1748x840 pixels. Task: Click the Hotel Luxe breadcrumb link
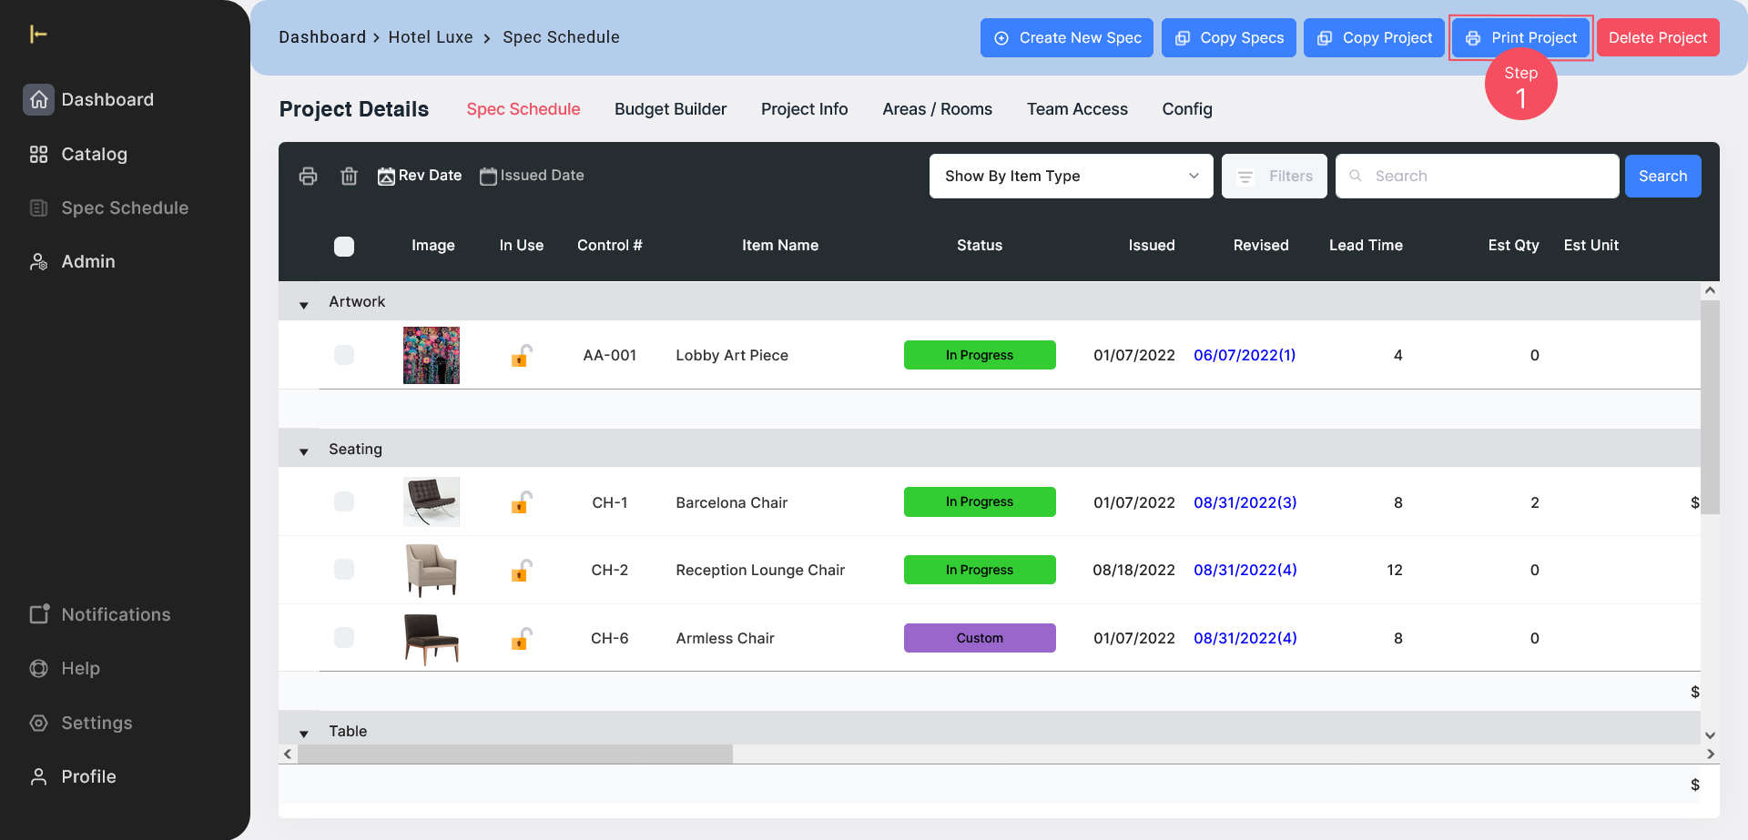pos(431,37)
